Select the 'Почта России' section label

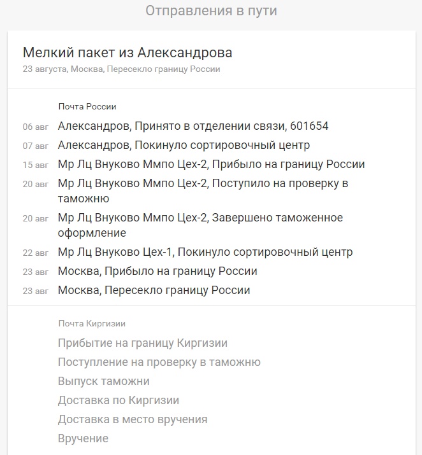pyautogui.click(x=87, y=106)
